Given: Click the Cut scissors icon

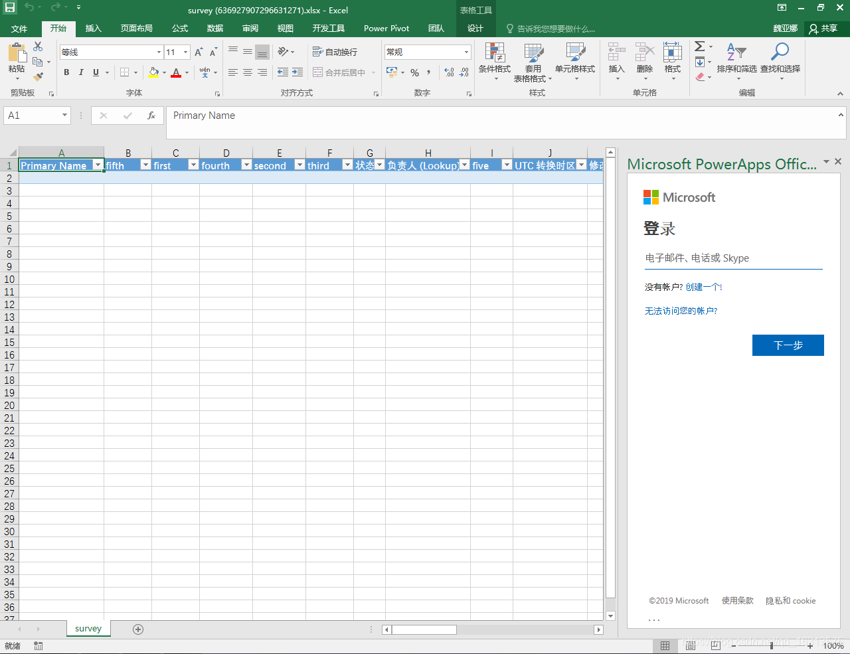Looking at the screenshot, I should pyautogui.click(x=38, y=46).
